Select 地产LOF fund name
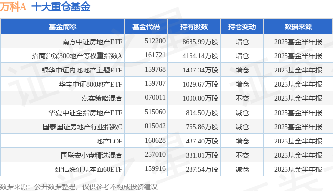 [x=109, y=141]
